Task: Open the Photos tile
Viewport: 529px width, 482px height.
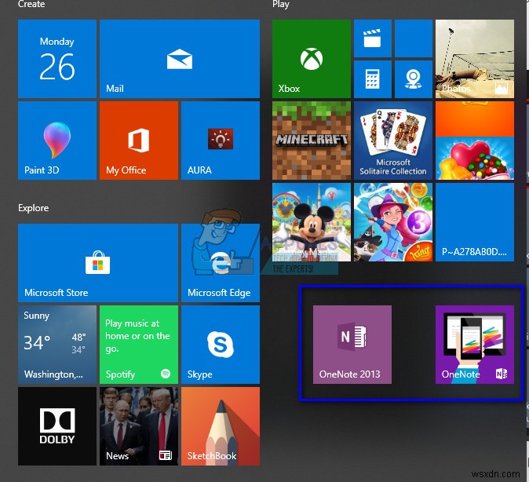Action: pyautogui.click(x=475, y=59)
